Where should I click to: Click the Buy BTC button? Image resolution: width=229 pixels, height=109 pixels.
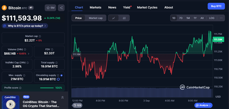[x=216, y=6]
